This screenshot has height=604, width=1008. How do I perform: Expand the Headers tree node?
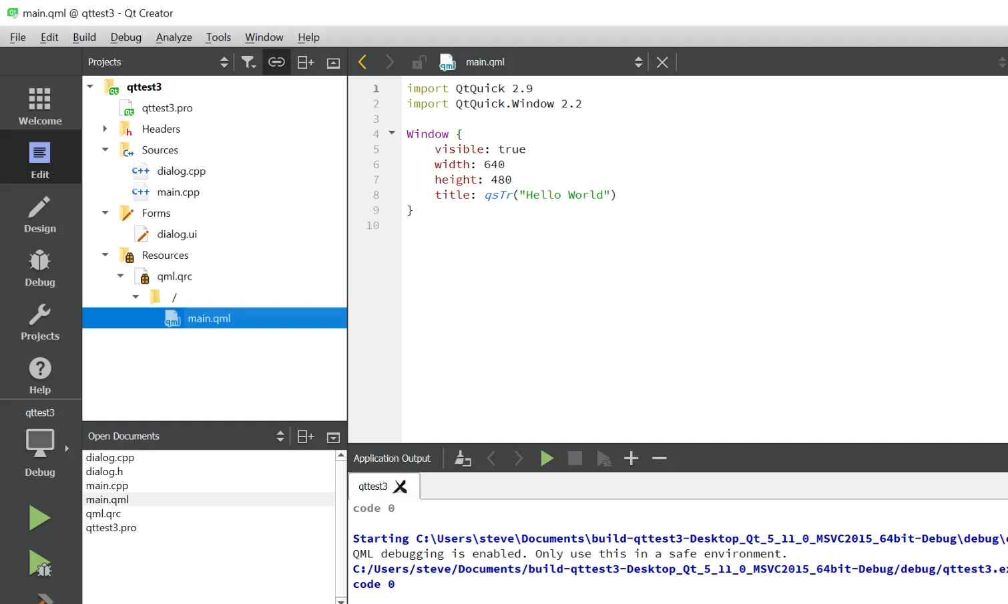coord(105,129)
